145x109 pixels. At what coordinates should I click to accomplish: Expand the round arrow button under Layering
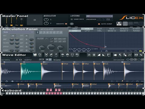pyautogui.click(x=72, y=24)
